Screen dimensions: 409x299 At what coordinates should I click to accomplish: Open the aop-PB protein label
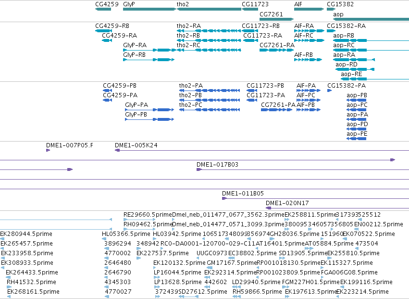[x=357, y=95]
